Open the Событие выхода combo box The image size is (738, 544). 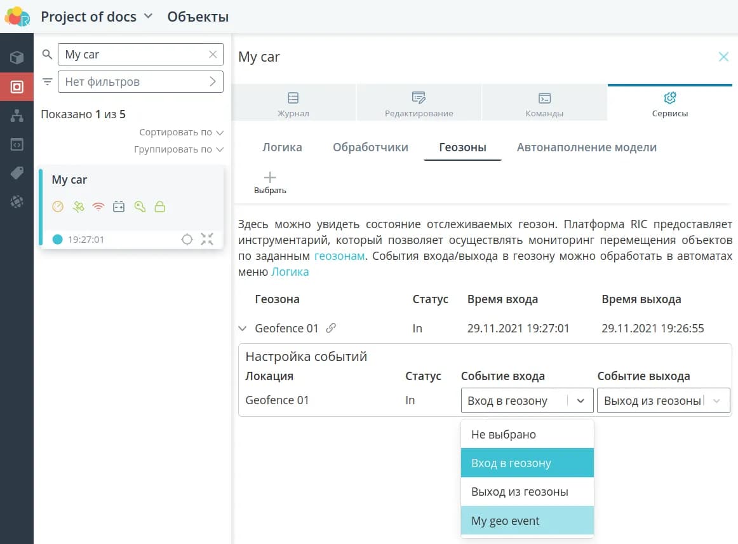coord(663,401)
